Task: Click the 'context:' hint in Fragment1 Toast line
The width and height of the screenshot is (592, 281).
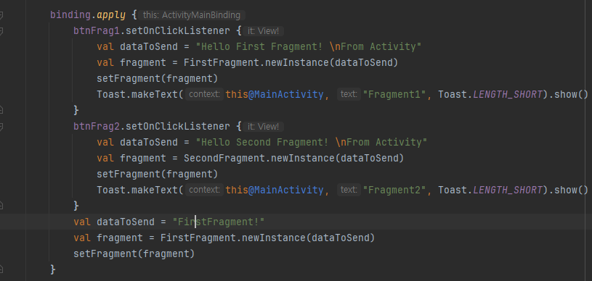Action: click(204, 94)
